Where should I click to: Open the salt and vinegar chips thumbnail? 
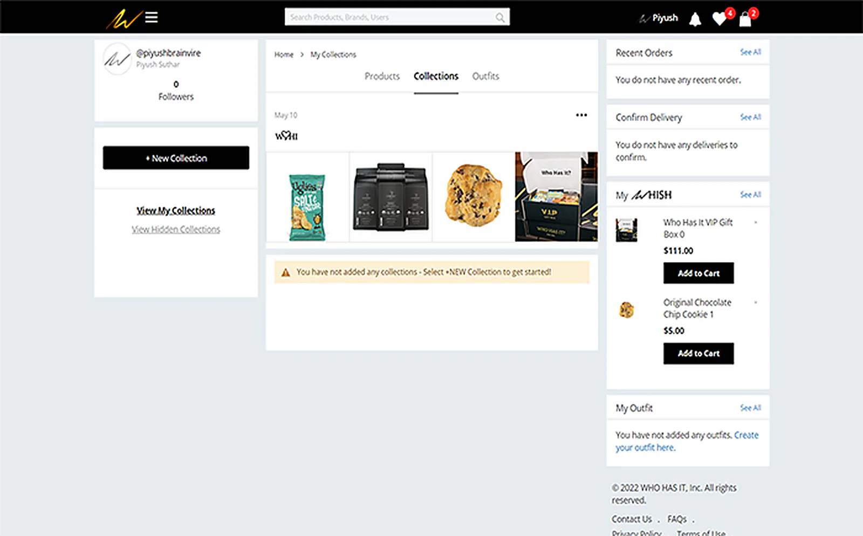tap(307, 197)
